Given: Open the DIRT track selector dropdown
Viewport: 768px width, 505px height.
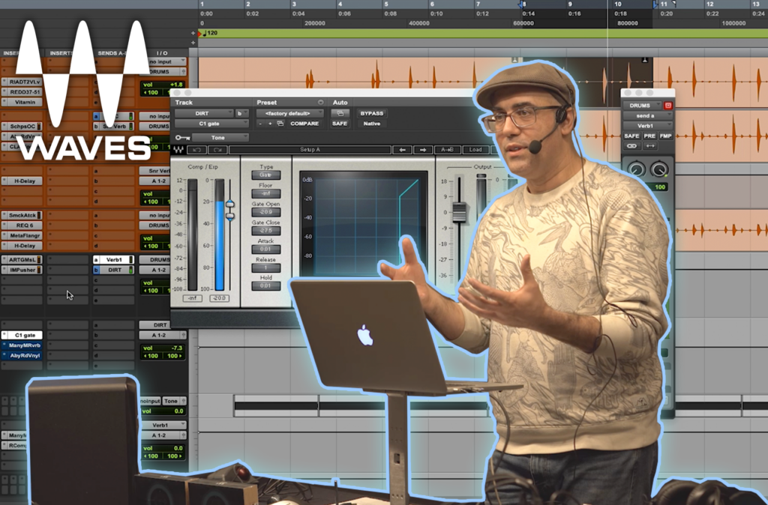Looking at the screenshot, I should tap(204, 113).
